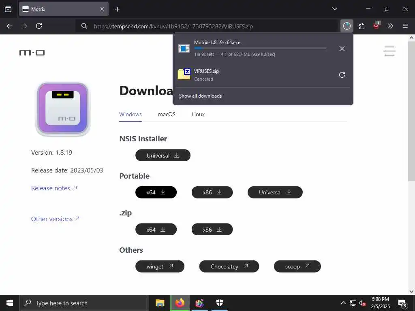Open the Windows Start menu

(10, 303)
